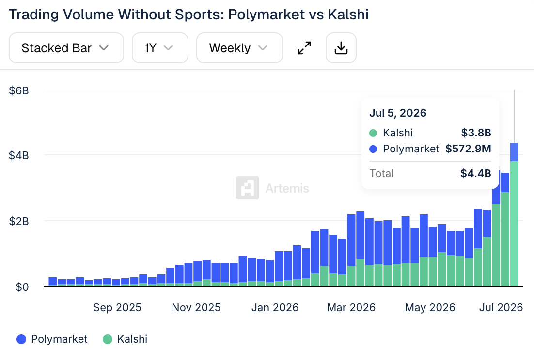Toggle the Kalshi series in the legend
Screen dimensions: 534x361
point(125,339)
